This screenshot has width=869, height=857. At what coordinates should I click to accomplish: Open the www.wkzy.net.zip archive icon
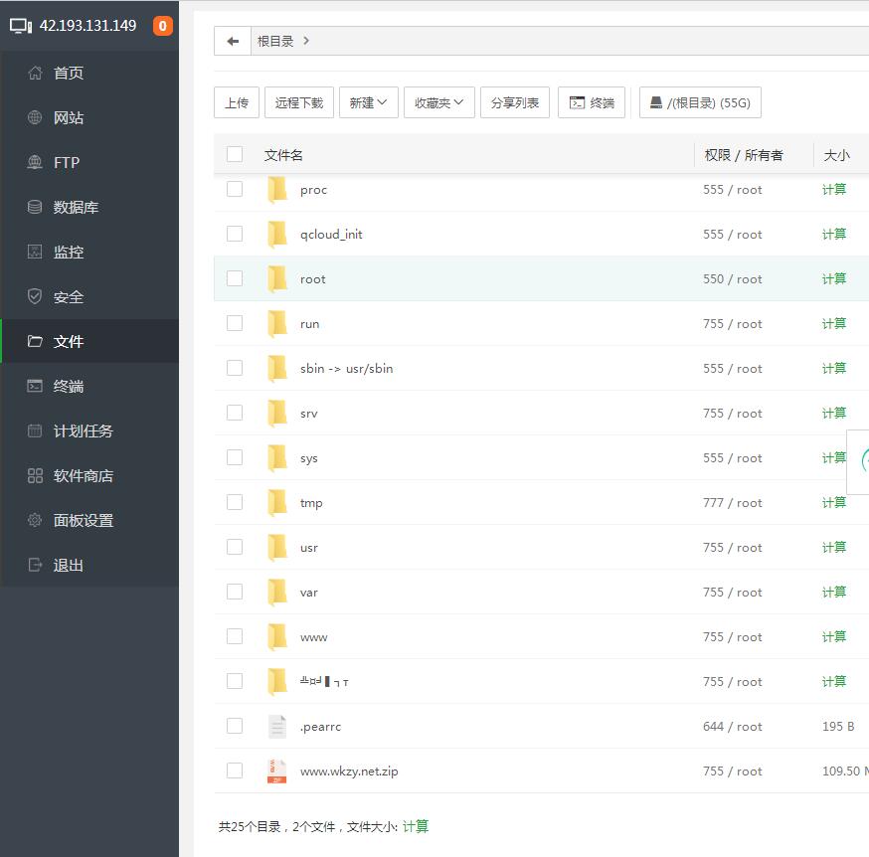click(276, 771)
